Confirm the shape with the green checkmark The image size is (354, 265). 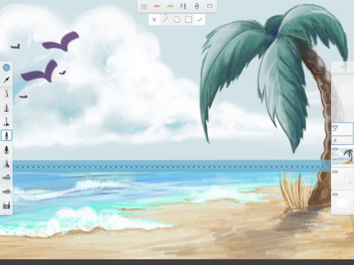click(199, 20)
